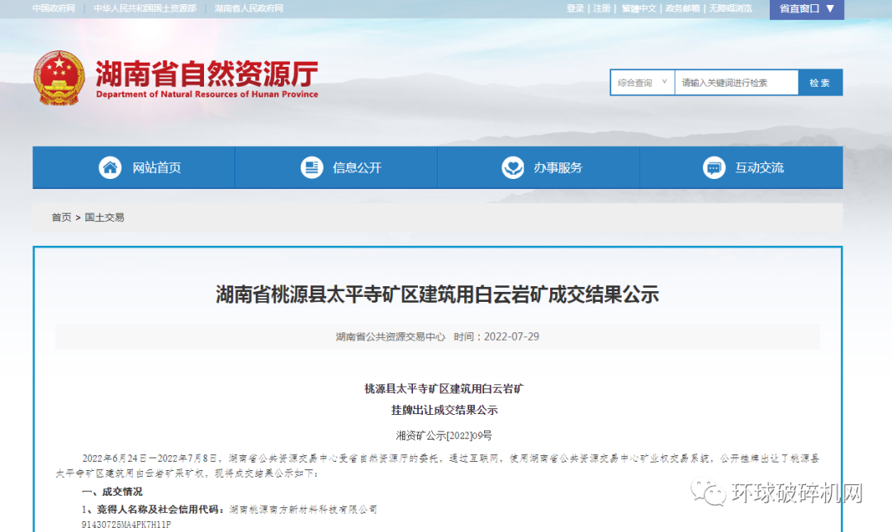Visit the 湖南省人民政府网 link

[x=249, y=8]
